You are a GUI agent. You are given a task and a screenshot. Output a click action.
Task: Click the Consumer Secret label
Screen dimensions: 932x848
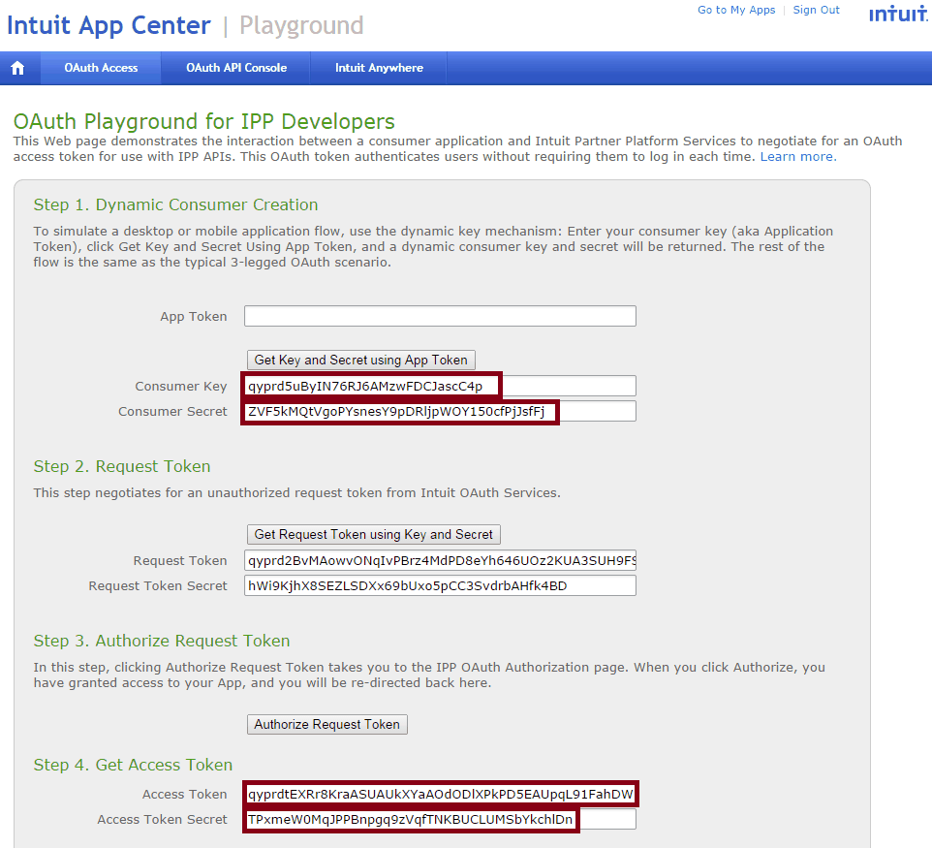click(172, 412)
